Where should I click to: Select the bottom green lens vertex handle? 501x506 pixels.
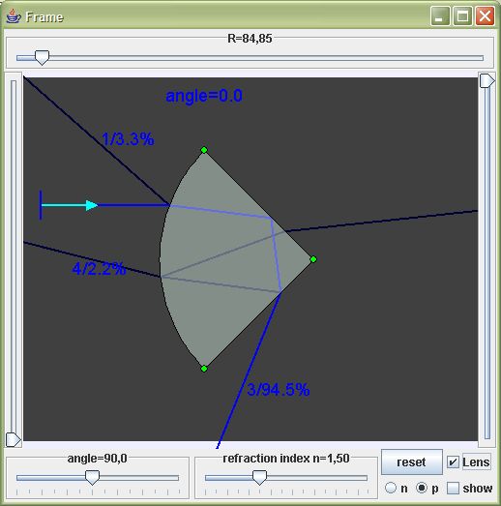(204, 369)
